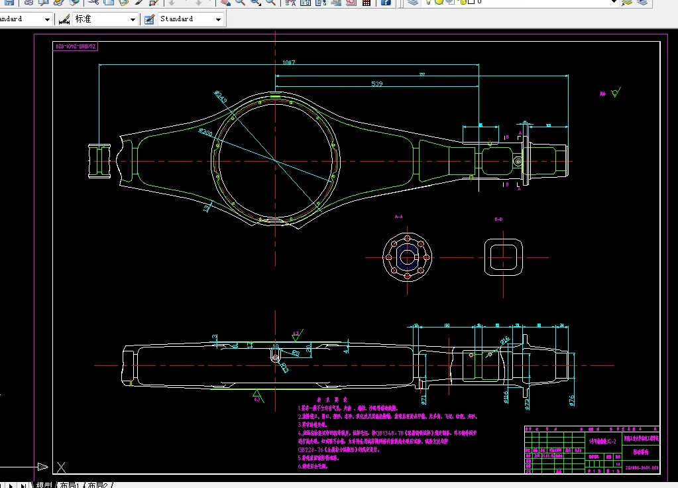This screenshot has width=678, height=488.
Task: Select the B-B section label
Action: pos(498,219)
